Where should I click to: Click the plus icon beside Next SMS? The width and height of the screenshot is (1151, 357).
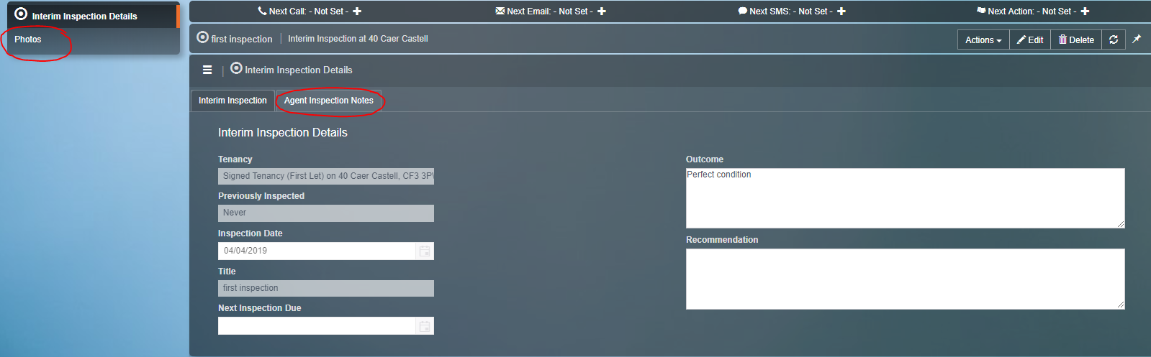841,11
